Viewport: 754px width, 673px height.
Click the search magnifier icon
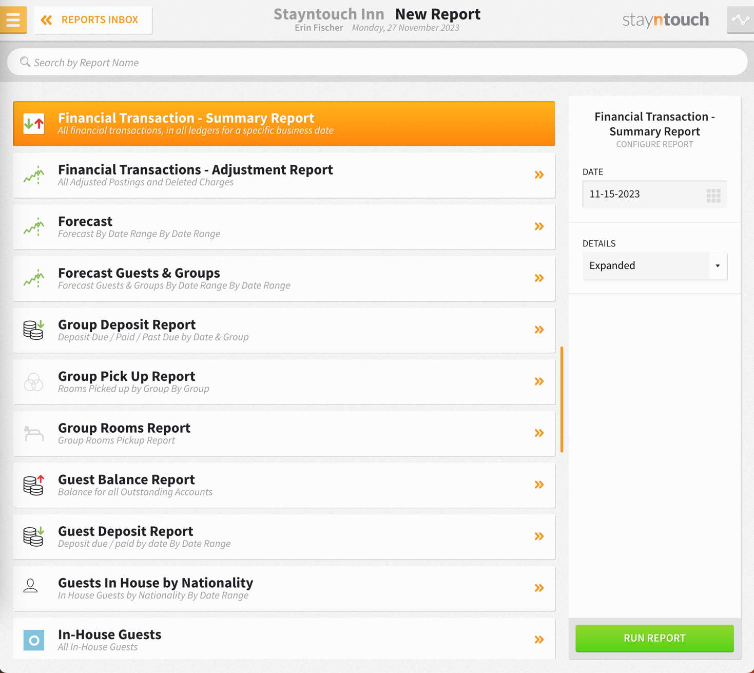point(25,62)
